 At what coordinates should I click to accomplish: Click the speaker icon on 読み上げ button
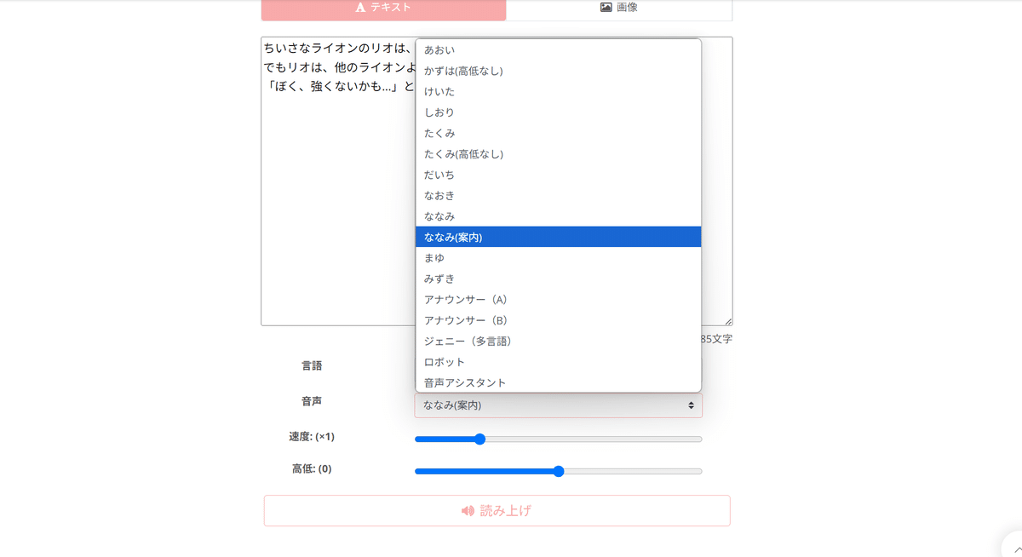point(468,511)
